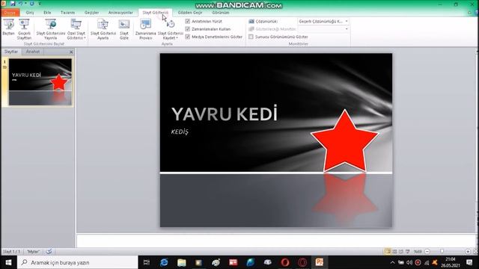
Task: Switch to Normal view in status bar
Action: point(388,251)
